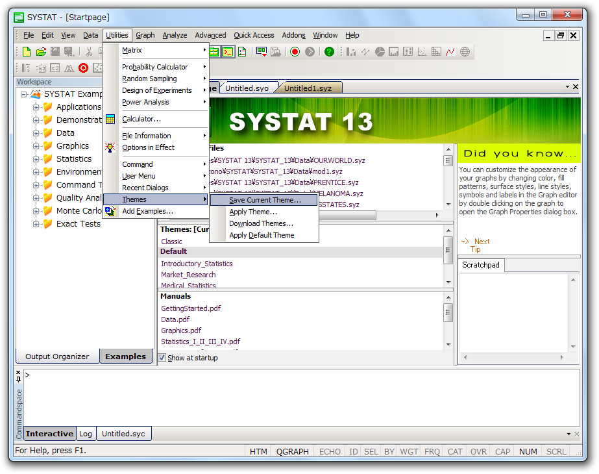
Task: Open the Probability Calculator submenu
Action: tap(156, 67)
